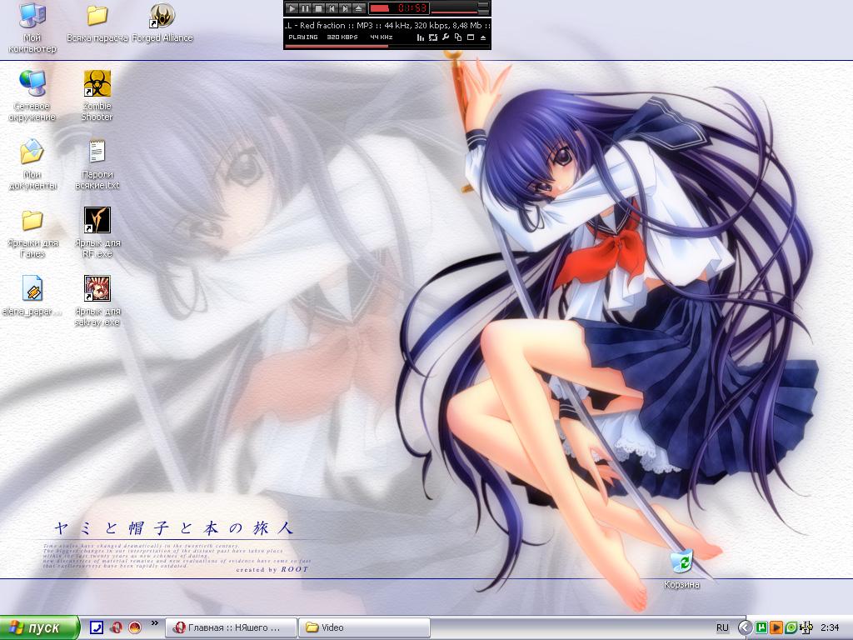
Task: Select the Ярлык для RF.exe shortcut
Action: 97,233
